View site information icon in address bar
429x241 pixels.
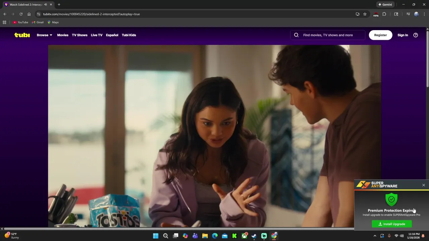point(39,14)
